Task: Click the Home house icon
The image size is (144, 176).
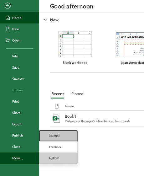Action: [8, 18]
